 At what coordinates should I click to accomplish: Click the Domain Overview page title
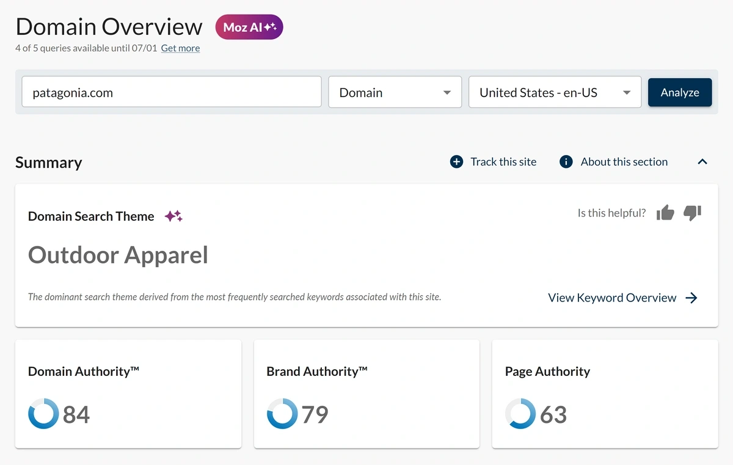point(109,27)
